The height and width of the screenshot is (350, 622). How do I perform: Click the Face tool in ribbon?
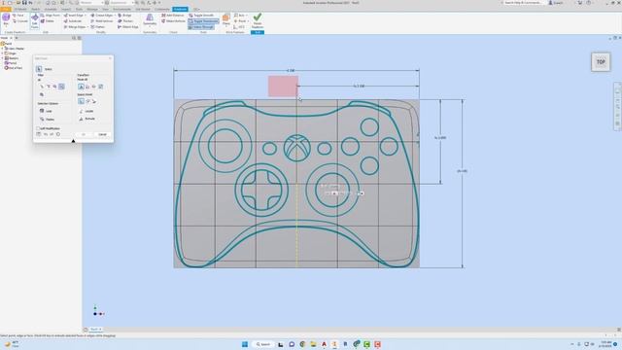point(17,16)
